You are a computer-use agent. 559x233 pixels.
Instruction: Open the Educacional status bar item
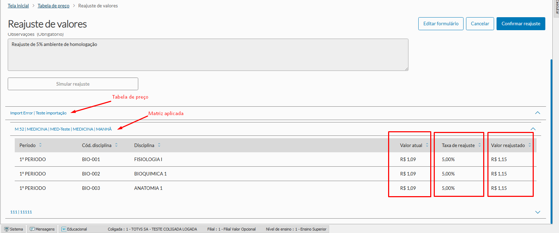(74, 229)
